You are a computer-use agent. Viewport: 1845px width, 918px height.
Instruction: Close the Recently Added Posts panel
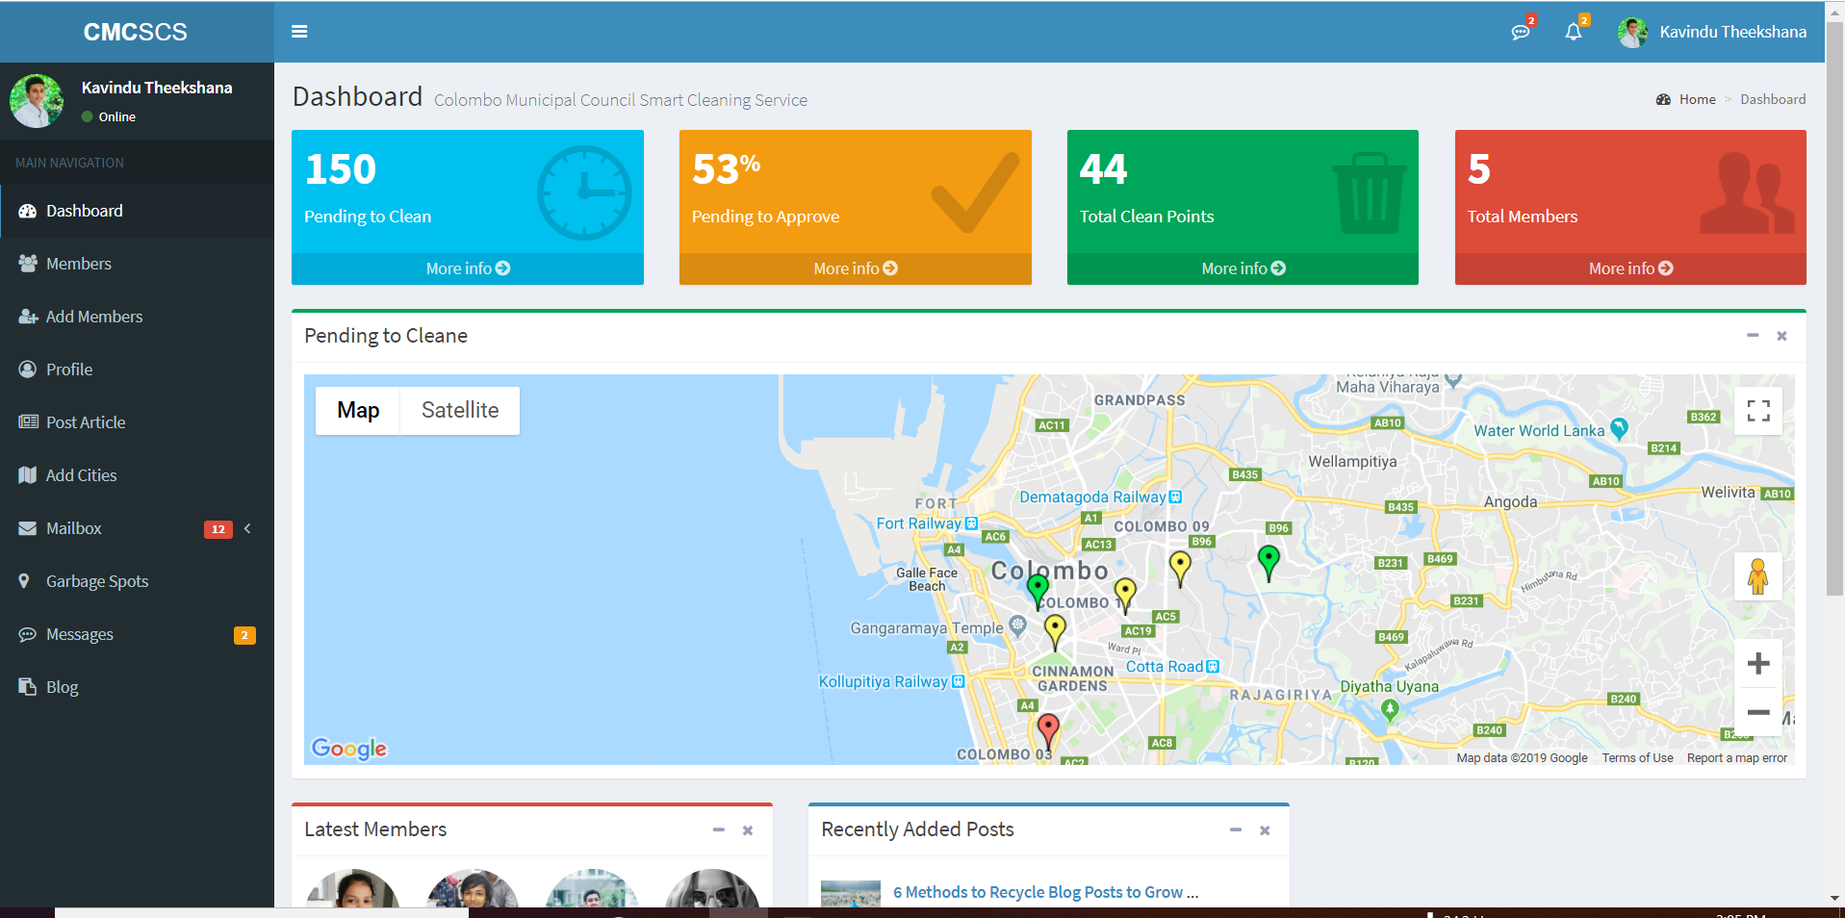point(1265,830)
